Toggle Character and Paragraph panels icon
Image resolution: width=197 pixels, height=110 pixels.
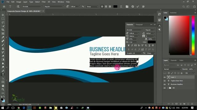coord(127,7)
